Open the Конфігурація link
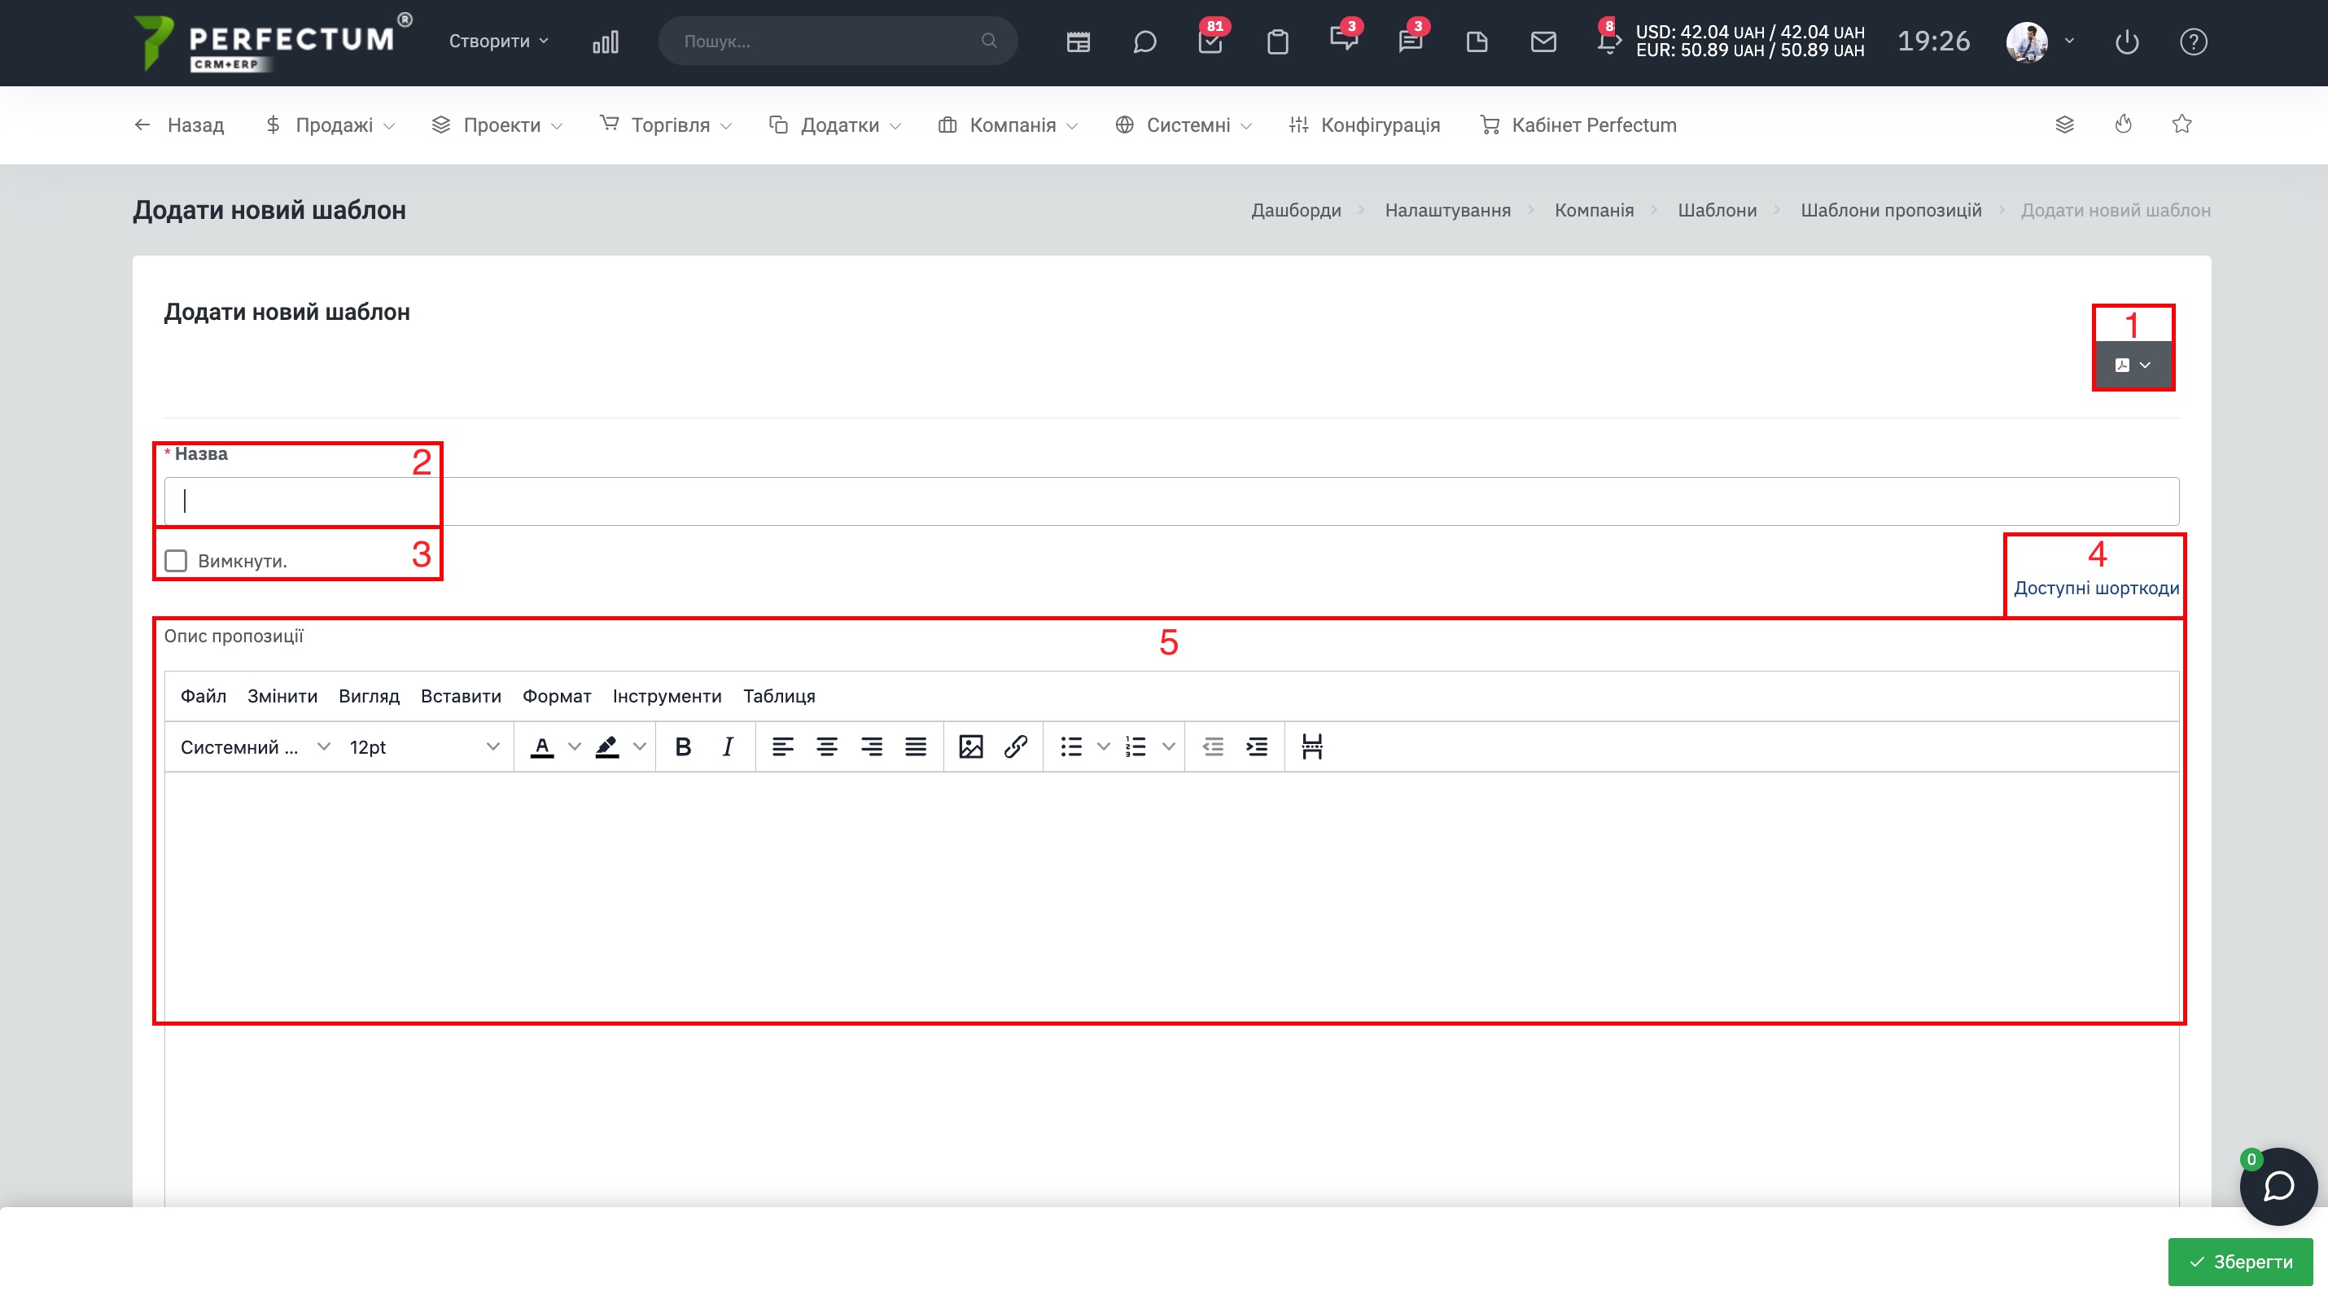The image size is (2328, 1291). click(x=1363, y=125)
